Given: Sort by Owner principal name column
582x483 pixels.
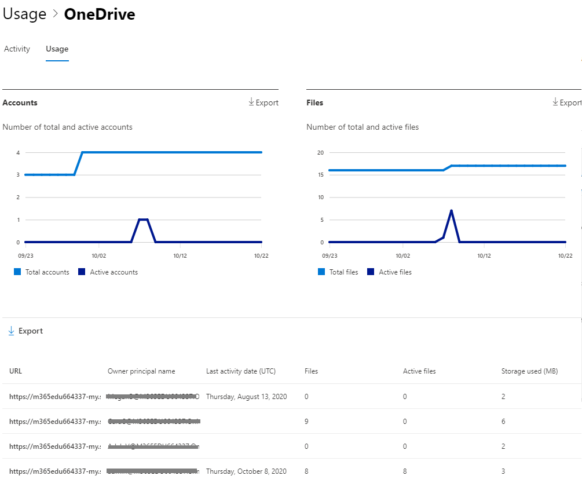Looking at the screenshot, I should point(141,371).
